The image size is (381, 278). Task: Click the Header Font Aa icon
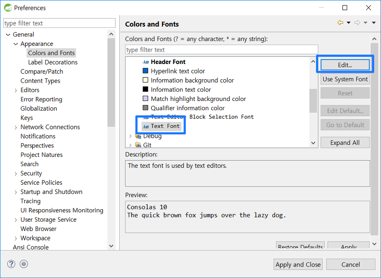click(146, 62)
